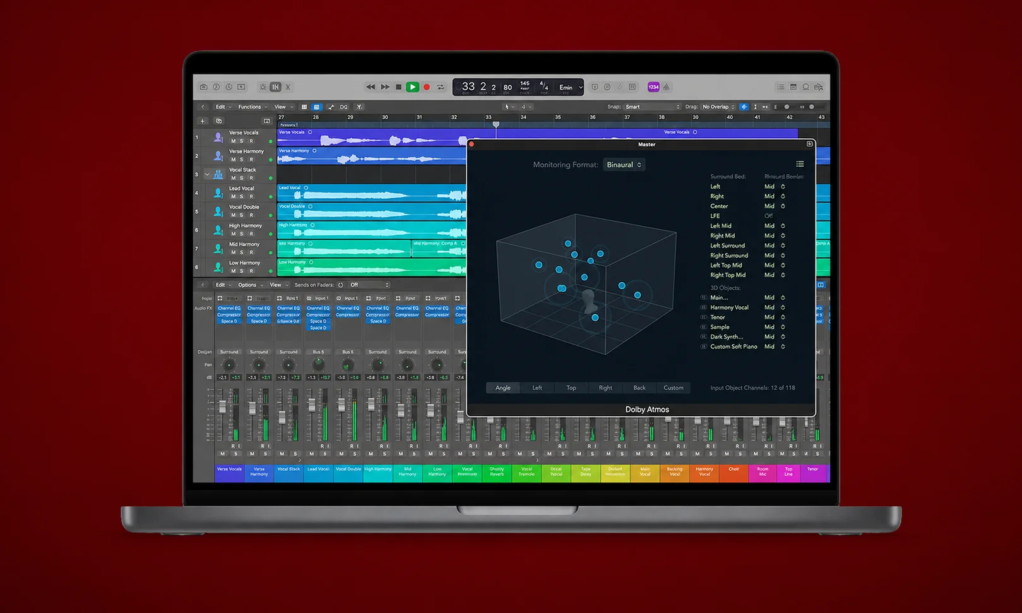Open the Left-click tool pointer menu

[x=509, y=107]
